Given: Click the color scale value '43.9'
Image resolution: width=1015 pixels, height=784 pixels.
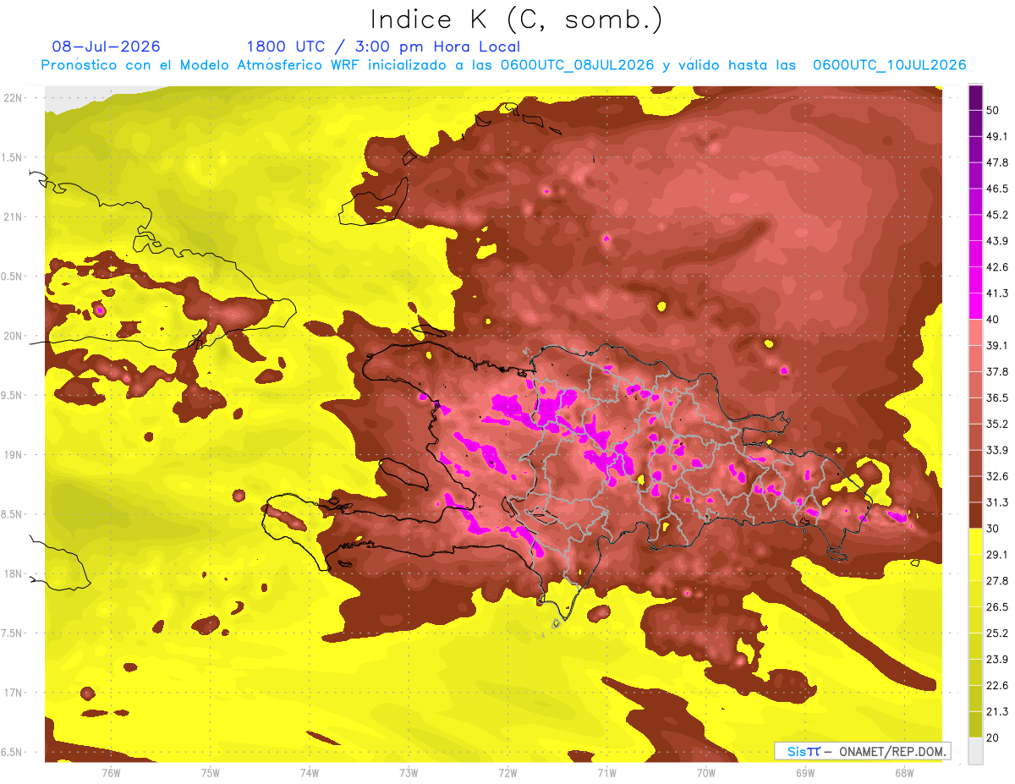Looking at the screenshot, I should point(997,241).
